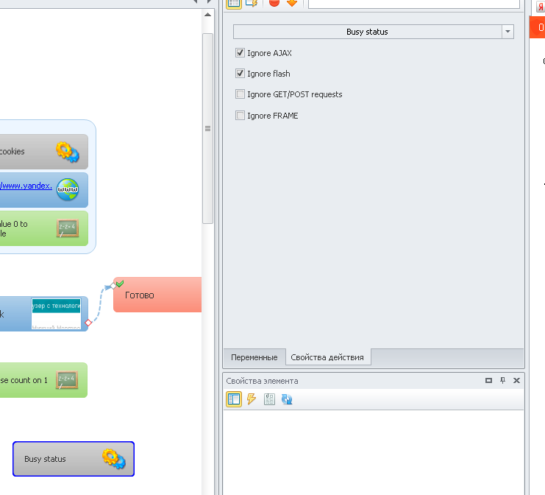Select the red Готово block

(157, 295)
